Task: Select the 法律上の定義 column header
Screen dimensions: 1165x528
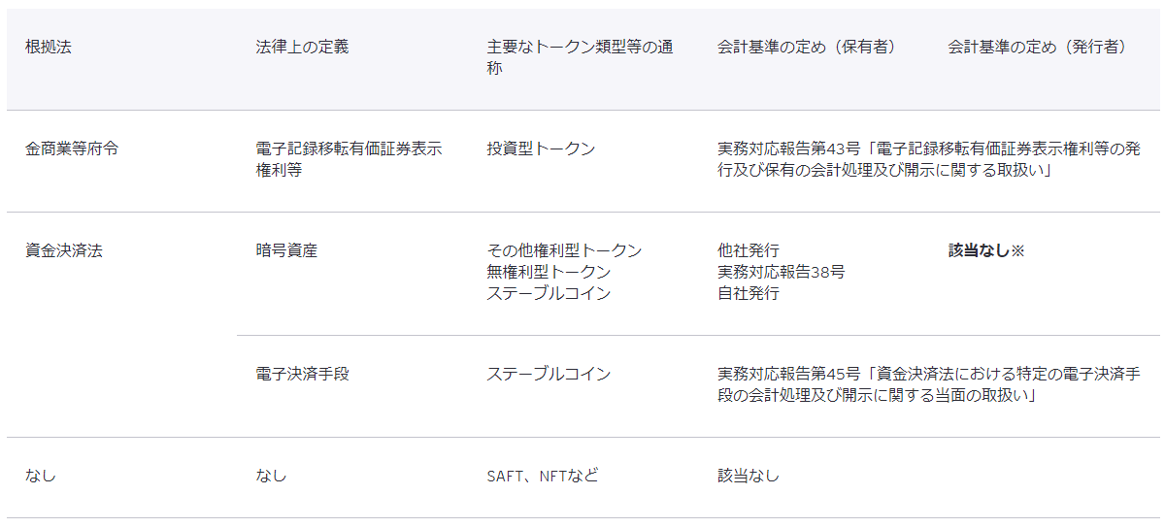Action: tap(302, 48)
